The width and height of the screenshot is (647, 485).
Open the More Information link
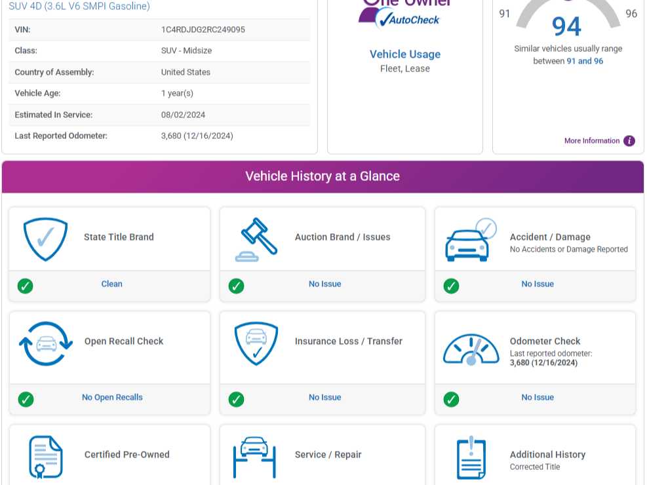click(x=592, y=141)
